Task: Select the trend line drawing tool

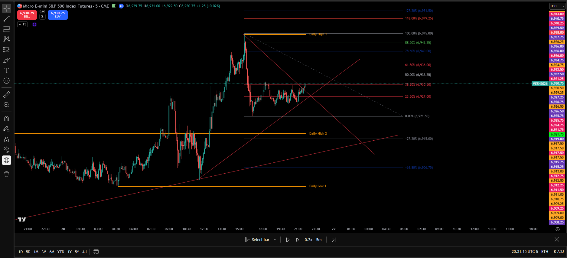Action: pos(6,19)
